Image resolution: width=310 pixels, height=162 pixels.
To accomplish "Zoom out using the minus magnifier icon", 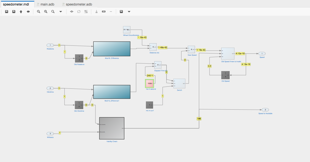I will (39, 12).
